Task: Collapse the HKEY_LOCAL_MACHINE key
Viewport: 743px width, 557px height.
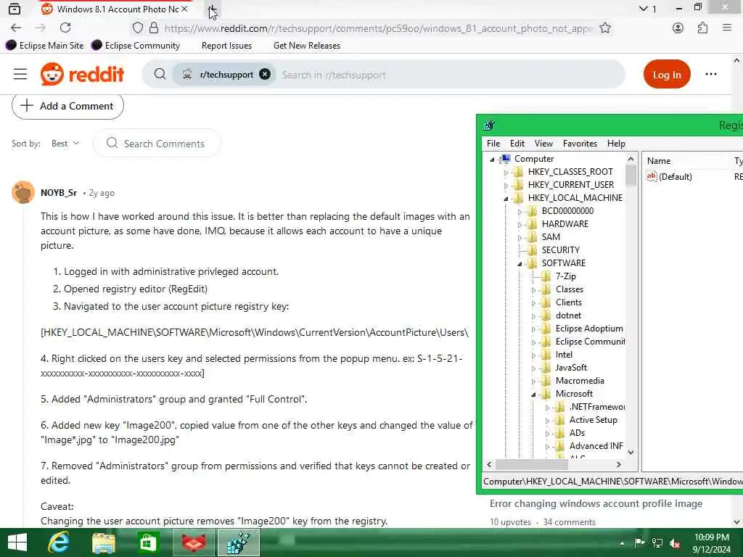Action: 506,199
